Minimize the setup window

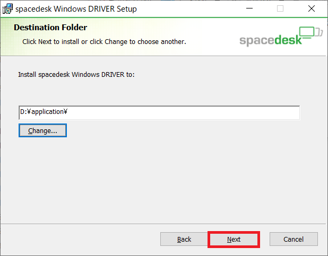(249, 8)
